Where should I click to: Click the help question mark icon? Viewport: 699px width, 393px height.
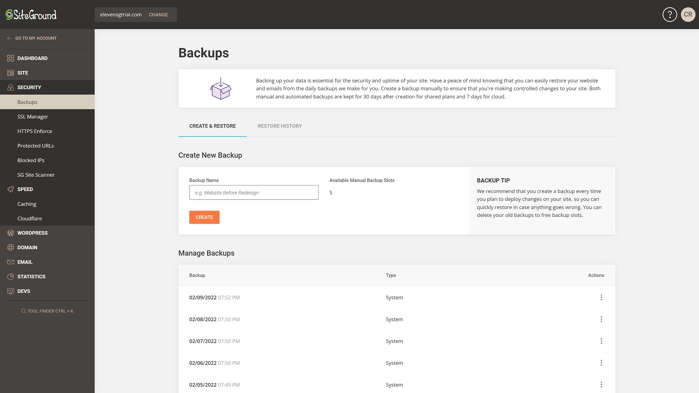(669, 15)
